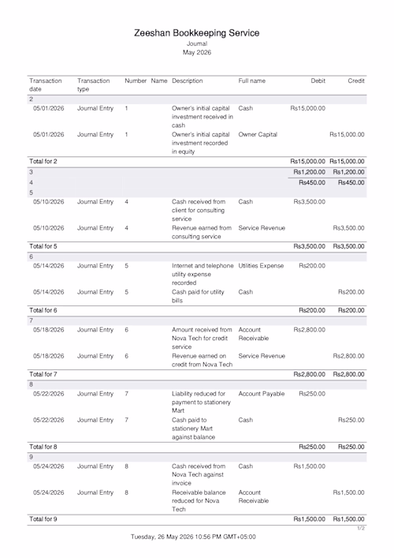Open Owner Capital account entry
The width and height of the screenshot is (394, 558).
tap(258, 134)
